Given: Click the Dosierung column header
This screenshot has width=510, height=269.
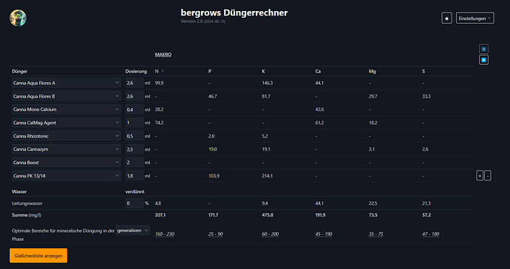Looking at the screenshot, I should pos(136,71).
